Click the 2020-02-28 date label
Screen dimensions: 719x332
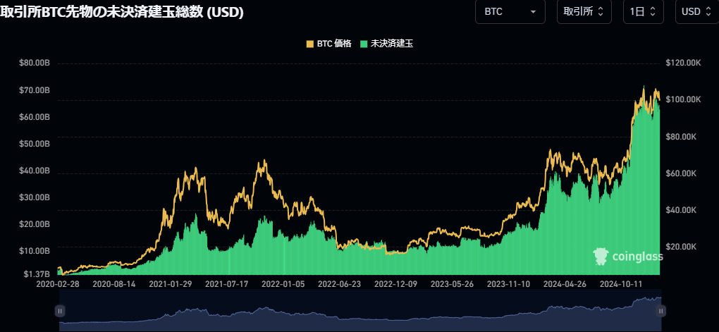[x=57, y=284]
